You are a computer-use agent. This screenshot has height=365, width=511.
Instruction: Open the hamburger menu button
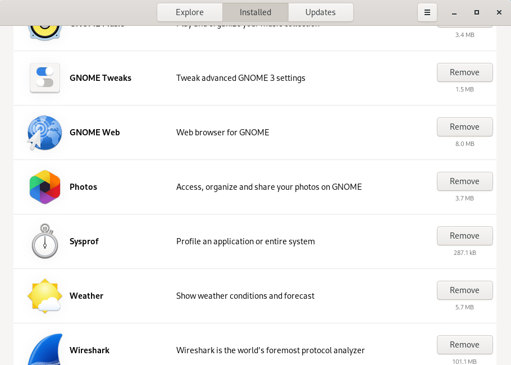[427, 12]
